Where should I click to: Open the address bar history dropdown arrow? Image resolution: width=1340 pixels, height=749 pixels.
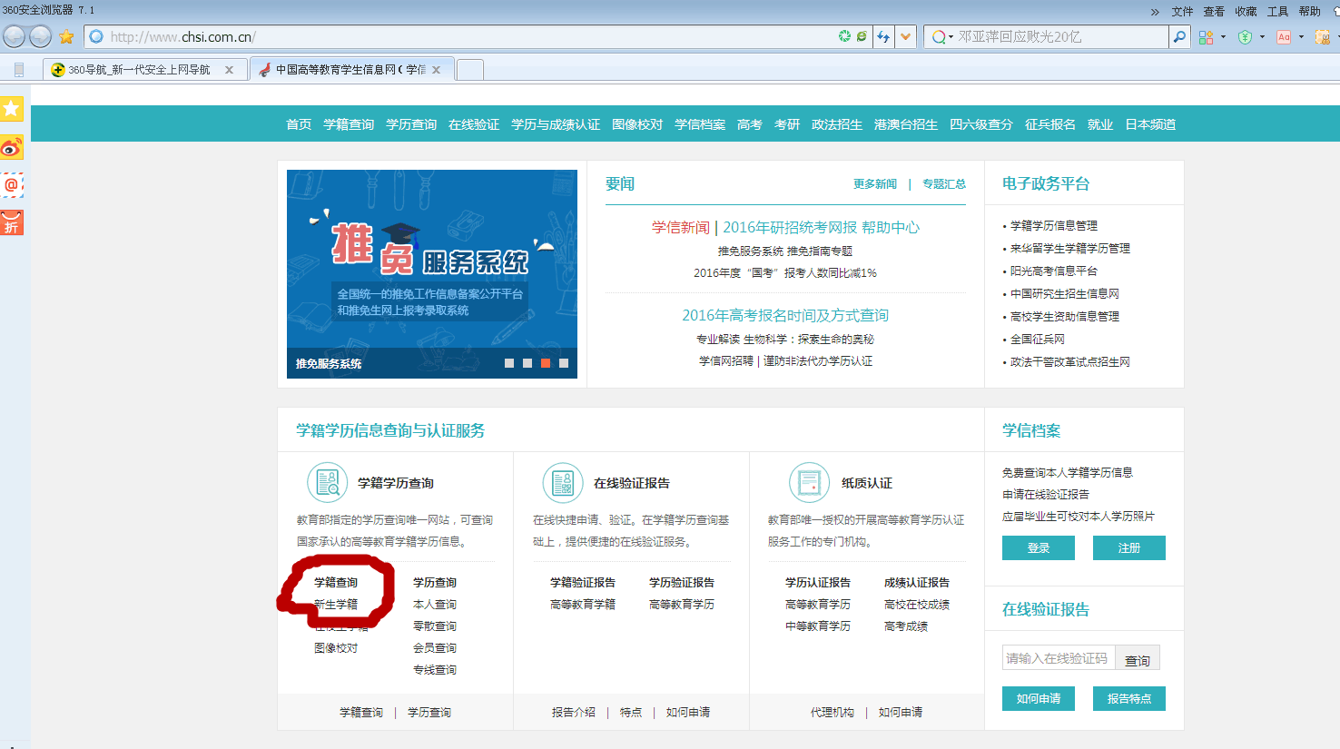click(905, 37)
